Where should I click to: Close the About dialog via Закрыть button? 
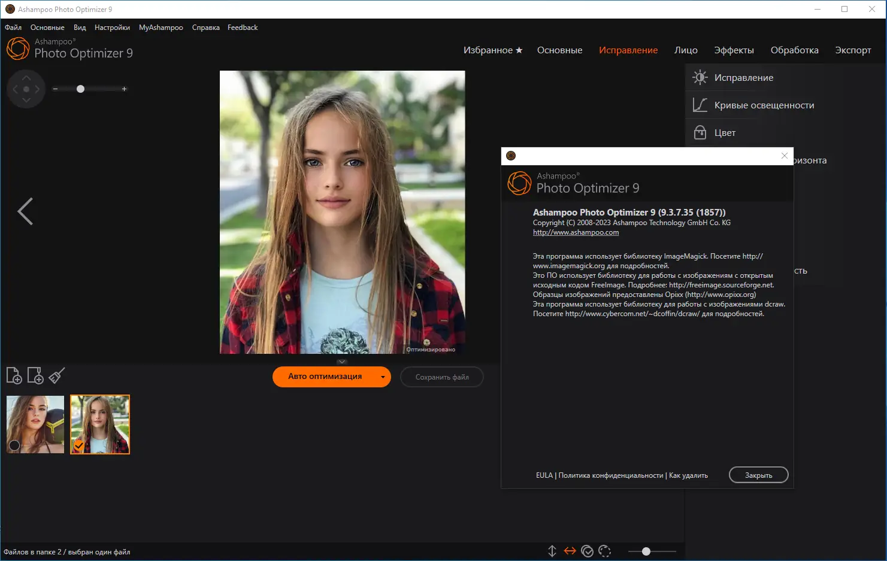[x=758, y=474]
